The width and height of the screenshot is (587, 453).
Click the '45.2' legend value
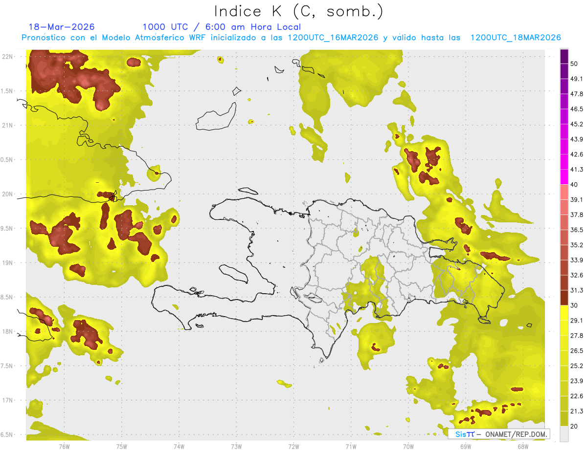(x=576, y=124)
